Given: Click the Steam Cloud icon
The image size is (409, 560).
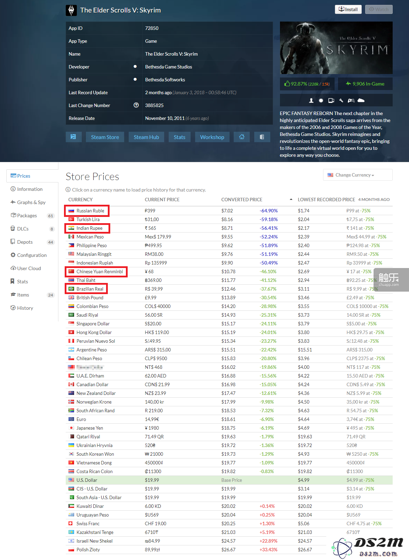Looking at the screenshot, I should tap(361, 100).
